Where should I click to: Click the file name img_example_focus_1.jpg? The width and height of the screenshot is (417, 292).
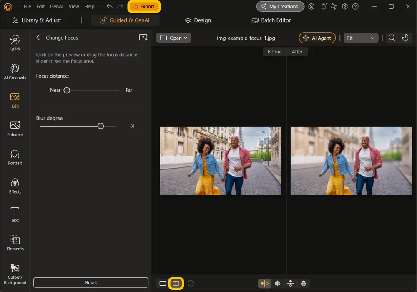[246, 38]
